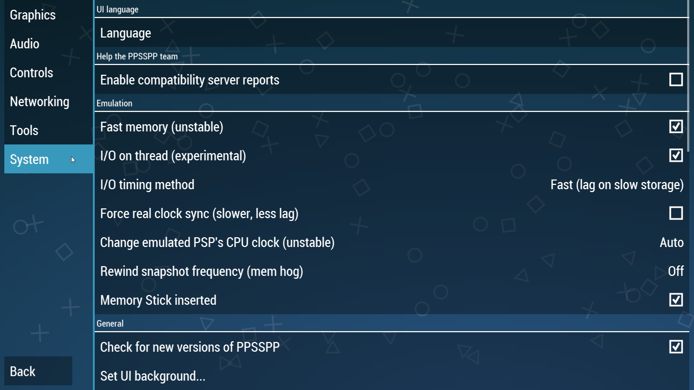Open Set UI background option
Viewport: 694px width, 390px height.
(392, 376)
